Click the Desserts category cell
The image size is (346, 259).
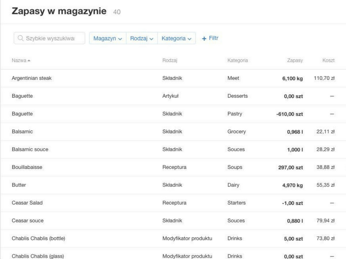(237, 96)
